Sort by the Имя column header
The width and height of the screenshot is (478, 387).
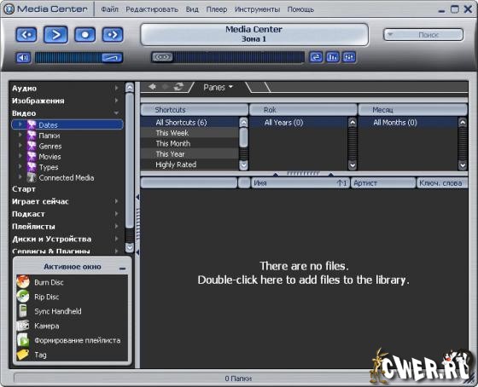point(300,183)
